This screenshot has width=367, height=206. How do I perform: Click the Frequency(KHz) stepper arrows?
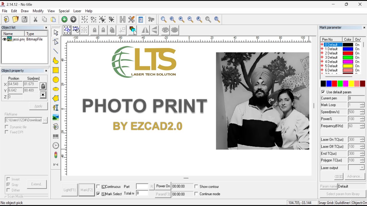362,126
